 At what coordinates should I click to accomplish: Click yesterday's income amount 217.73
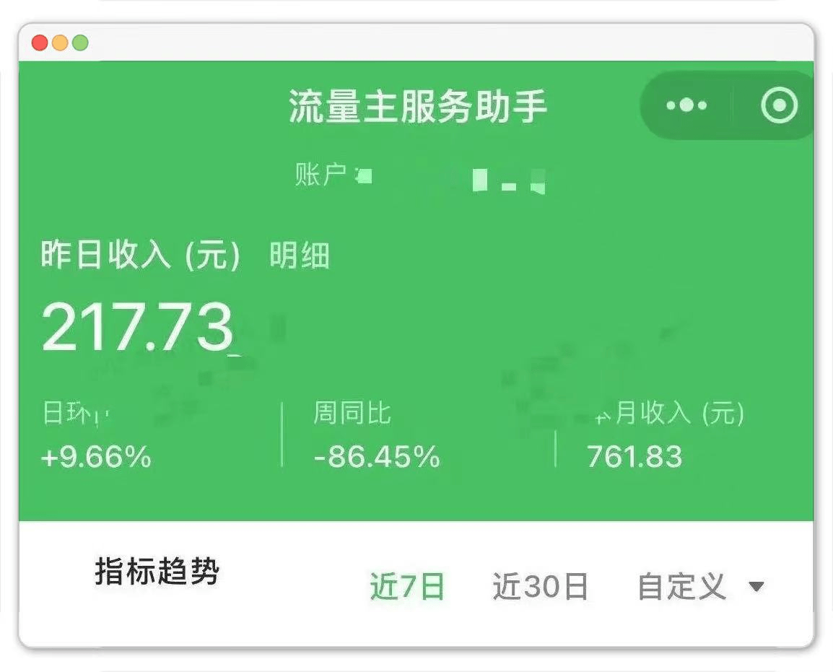pos(137,327)
